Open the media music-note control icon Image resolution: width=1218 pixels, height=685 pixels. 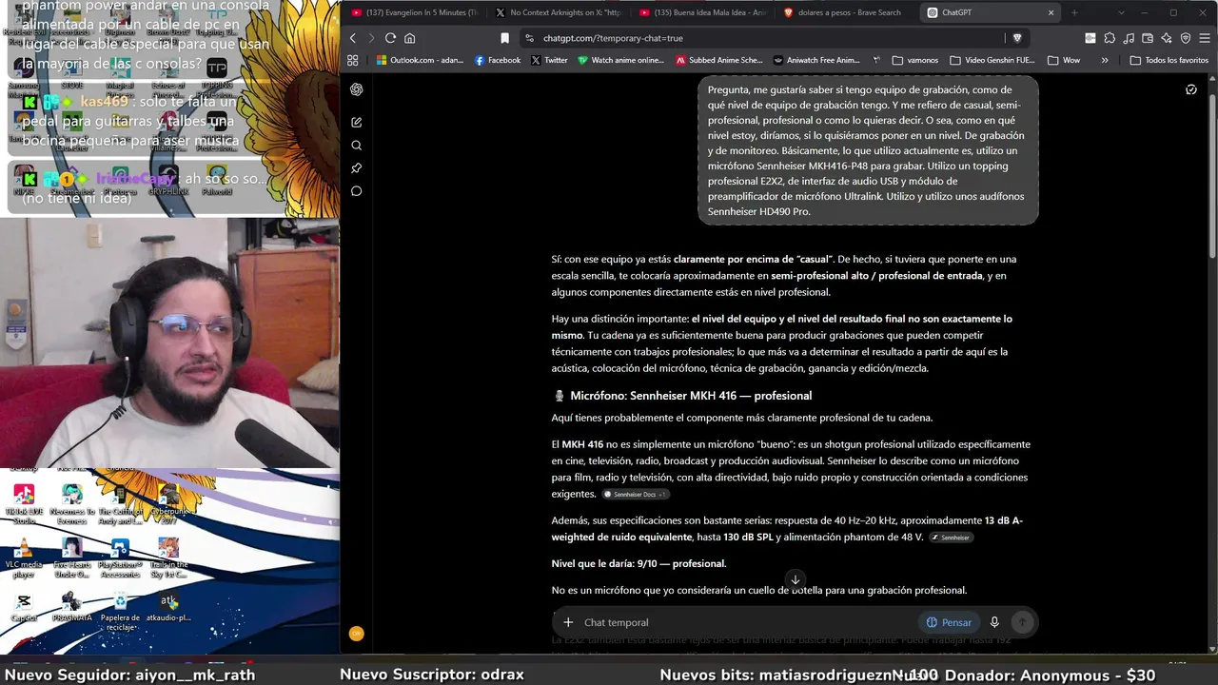click(x=1129, y=38)
